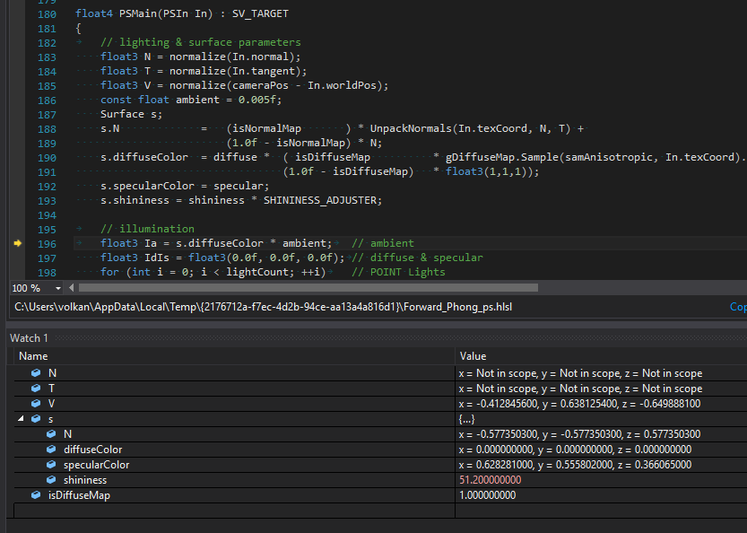Click the Name column header

tap(33, 356)
